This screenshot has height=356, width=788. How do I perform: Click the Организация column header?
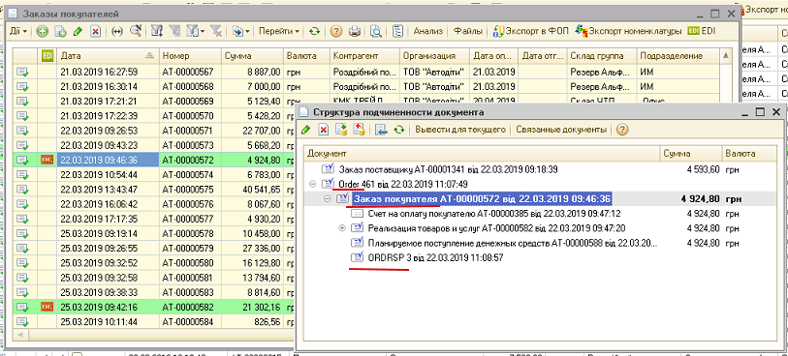(x=434, y=56)
